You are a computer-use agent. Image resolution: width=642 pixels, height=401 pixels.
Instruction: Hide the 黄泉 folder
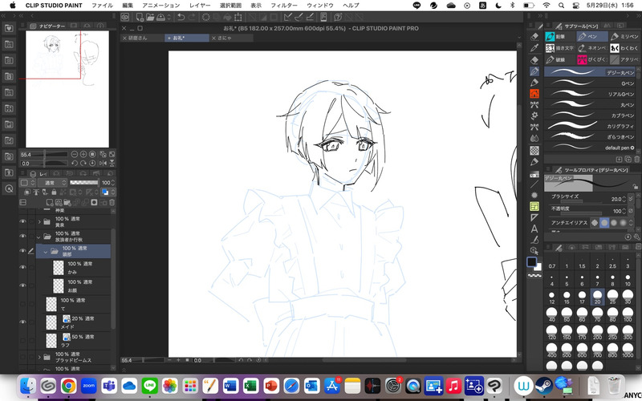(22, 221)
